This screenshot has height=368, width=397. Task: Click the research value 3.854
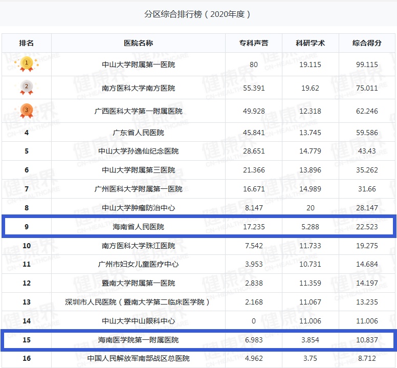tap(311, 340)
